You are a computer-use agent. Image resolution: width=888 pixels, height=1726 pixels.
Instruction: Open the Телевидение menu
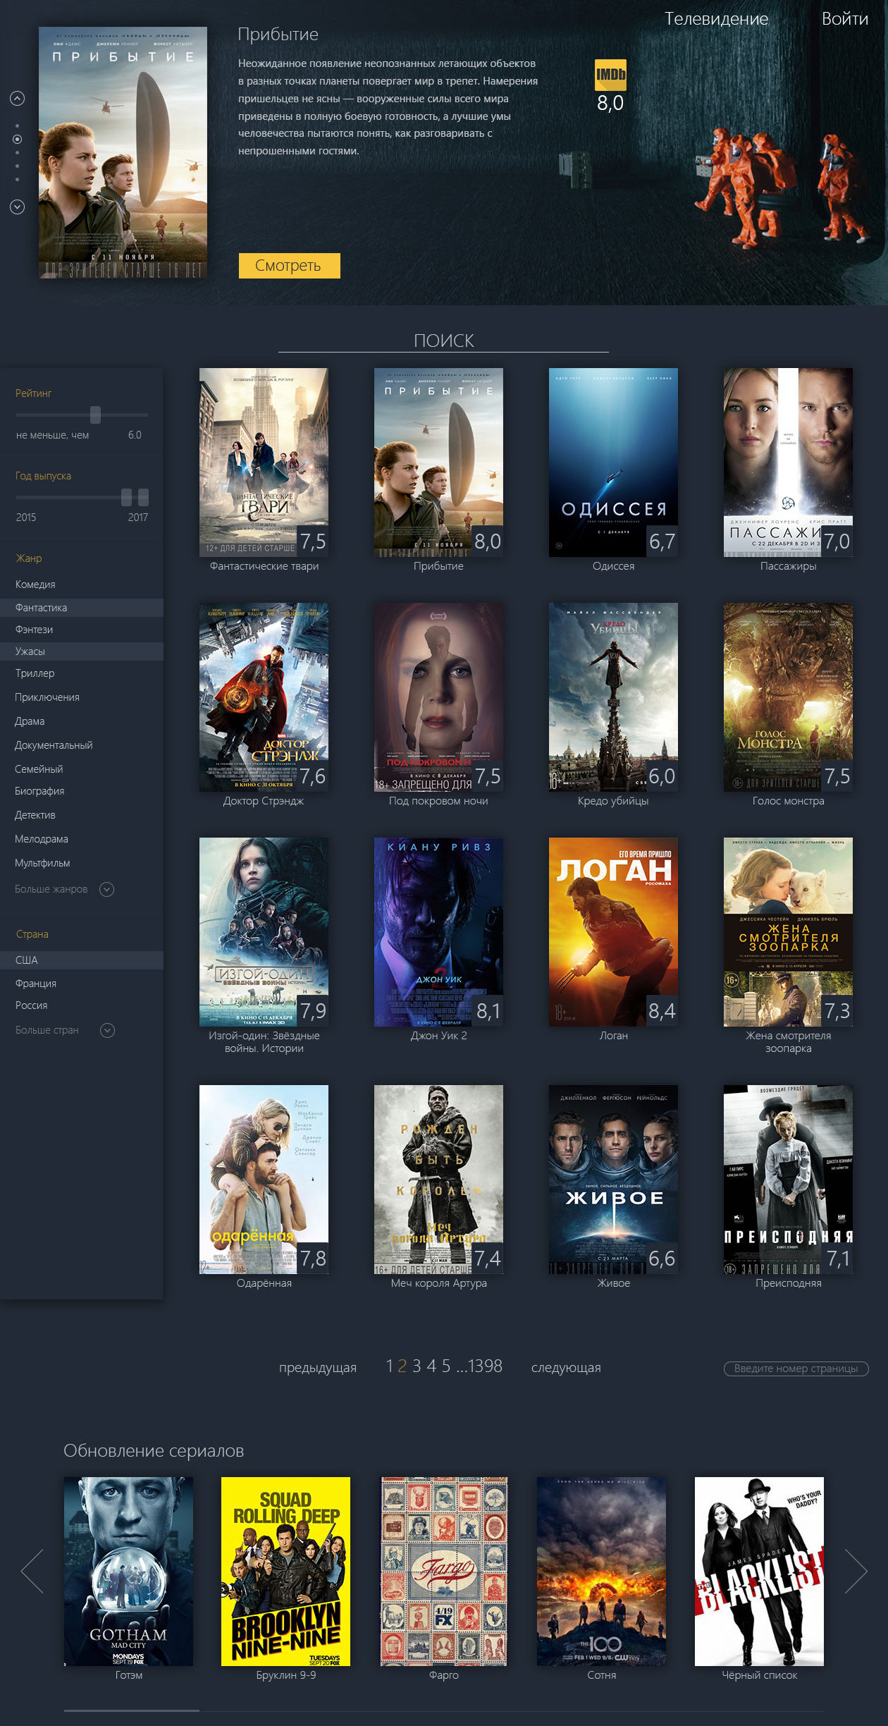(x=716, y=19)
